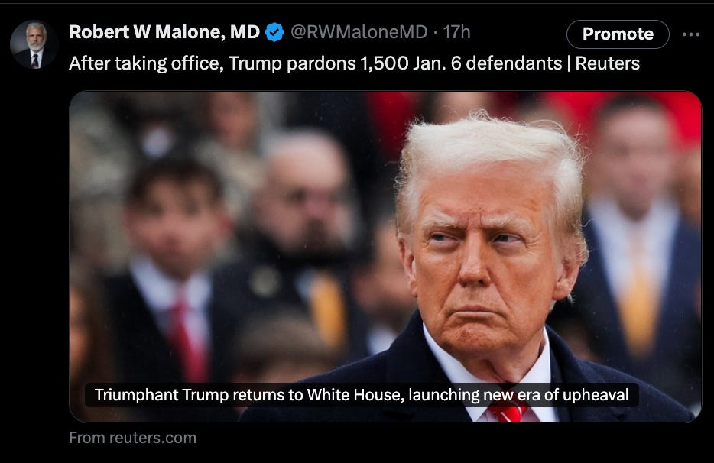Open the post via the 17h timestamp
The image size is (714, 463).
pos(456,32)
